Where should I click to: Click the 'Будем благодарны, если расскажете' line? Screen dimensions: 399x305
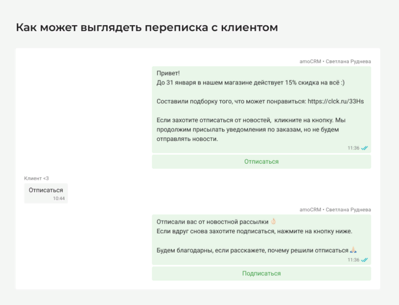click(252, 250)
